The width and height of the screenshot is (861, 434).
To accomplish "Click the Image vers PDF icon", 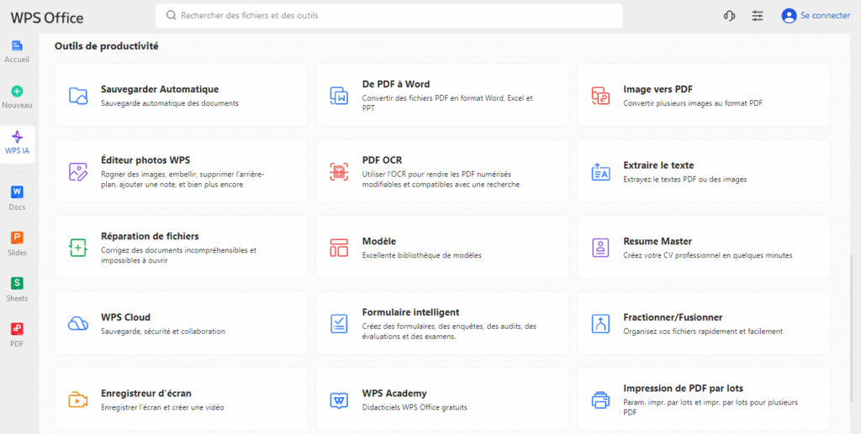I will tap(600, 96).
